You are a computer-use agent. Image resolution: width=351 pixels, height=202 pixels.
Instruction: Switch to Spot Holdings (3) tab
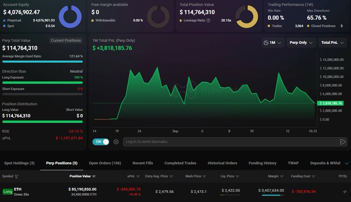pos(19,163)
